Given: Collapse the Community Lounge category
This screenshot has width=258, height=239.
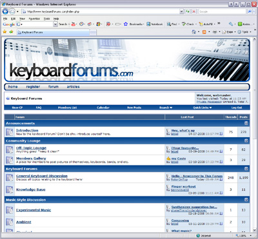Looking at the screenshot, I should (x=246, y=141).
